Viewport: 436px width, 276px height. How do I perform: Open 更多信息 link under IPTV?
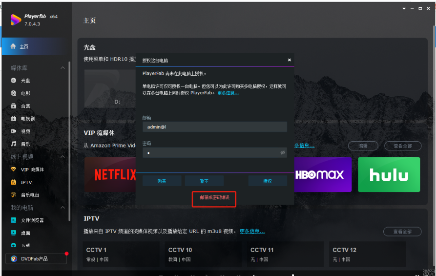click(252, 231)
